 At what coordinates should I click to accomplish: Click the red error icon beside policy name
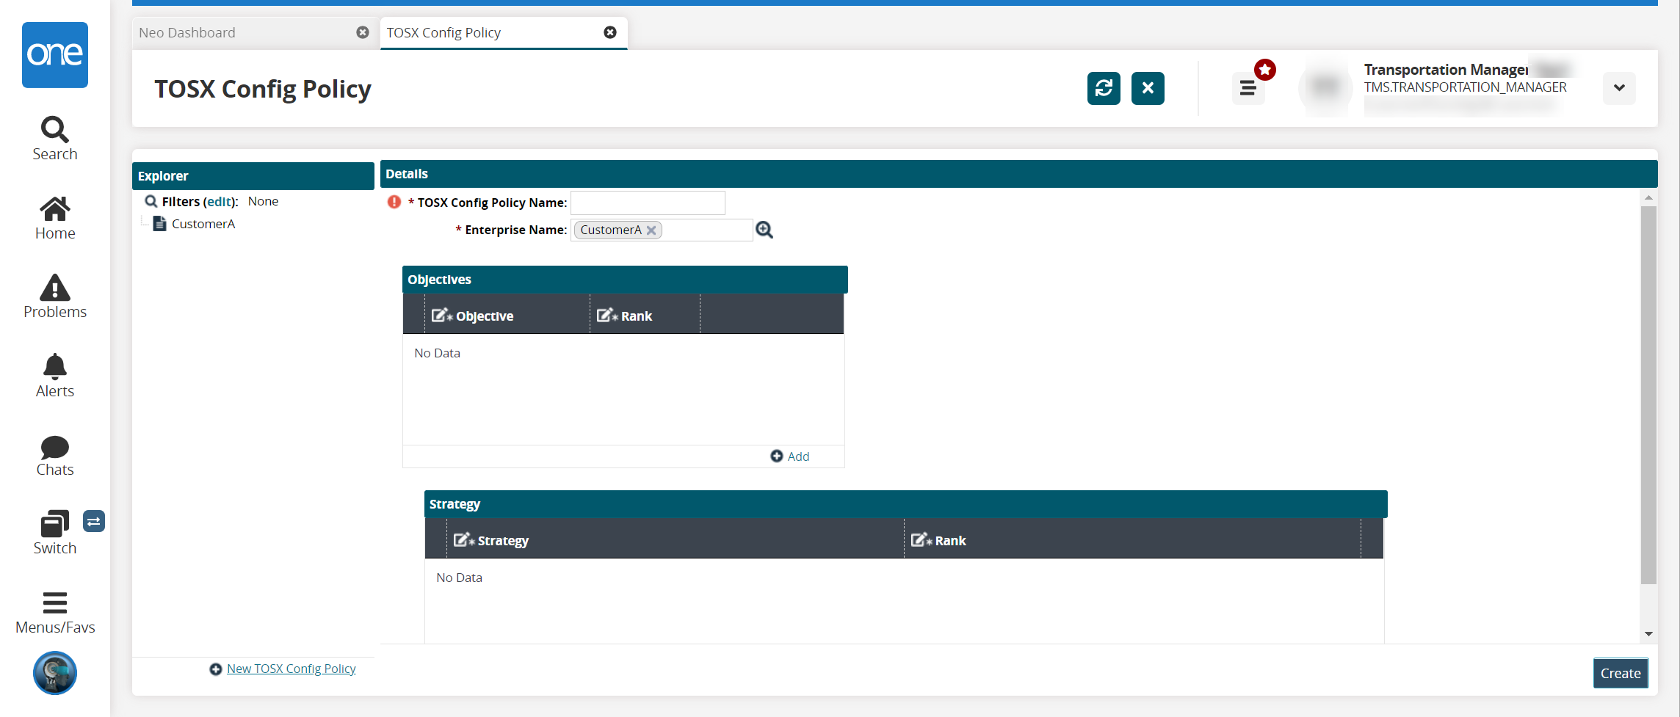(x=394, y=202)
